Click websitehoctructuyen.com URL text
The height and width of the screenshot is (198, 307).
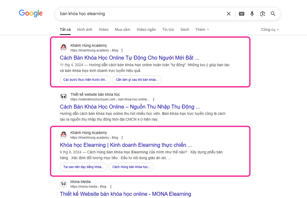pos(110,99)
